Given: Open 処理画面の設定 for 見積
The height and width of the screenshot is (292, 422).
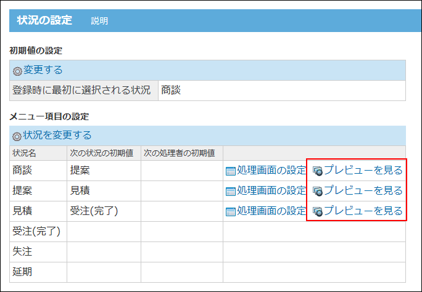Looking at the screenshot, I should click(271, 211).
